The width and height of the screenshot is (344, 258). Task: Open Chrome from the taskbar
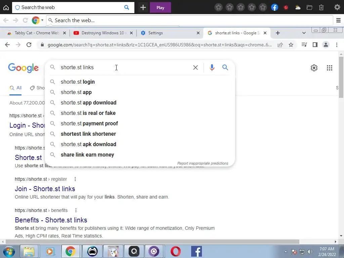click(70, 251)
